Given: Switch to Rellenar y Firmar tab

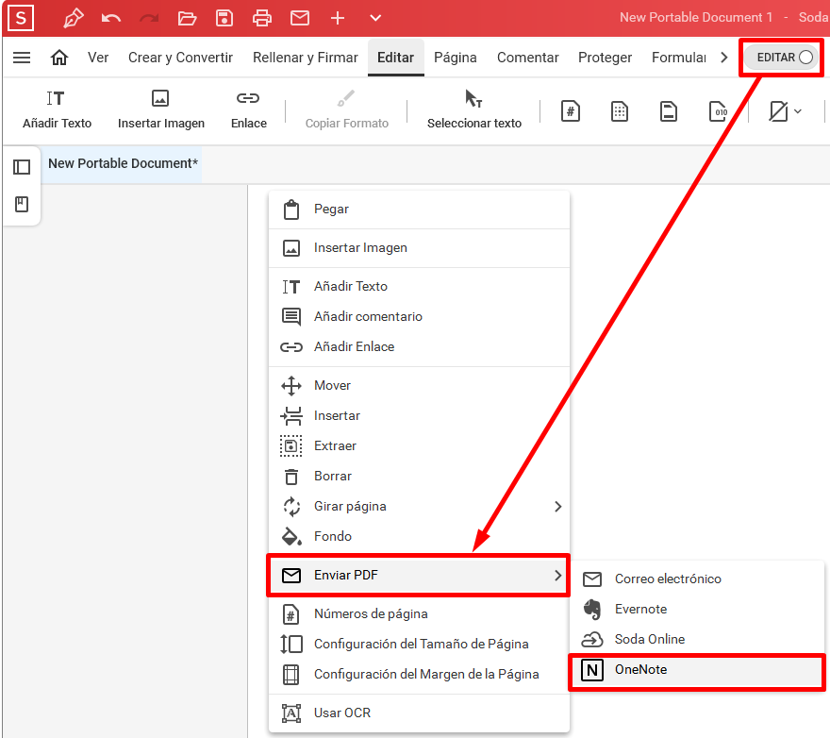Looking at the screenshot, I should pos(306,58).
